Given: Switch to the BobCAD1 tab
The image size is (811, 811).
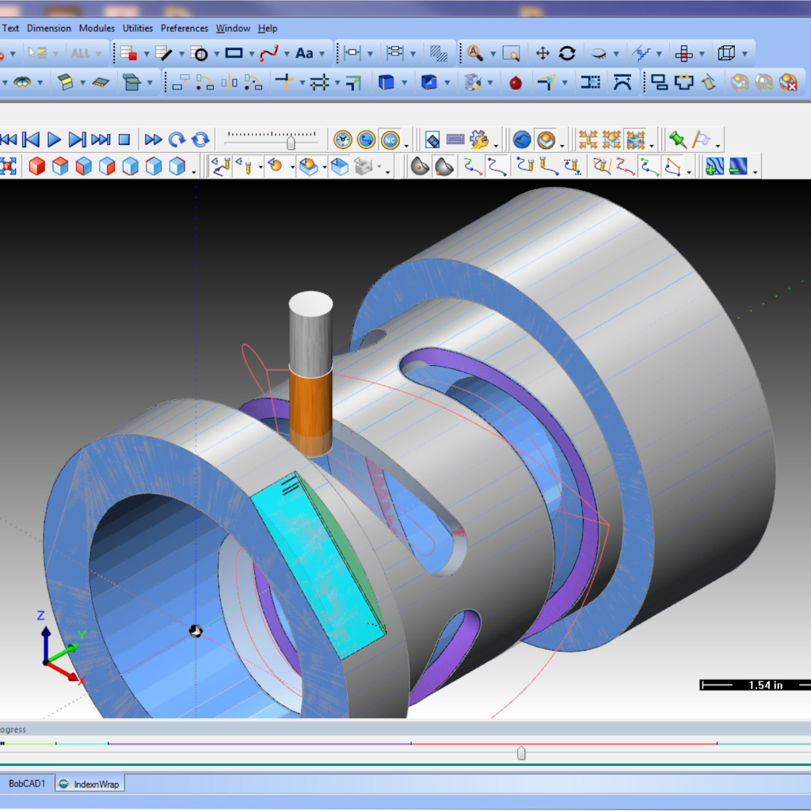Looking at the screenshot, I should click(x=27, y=784).
